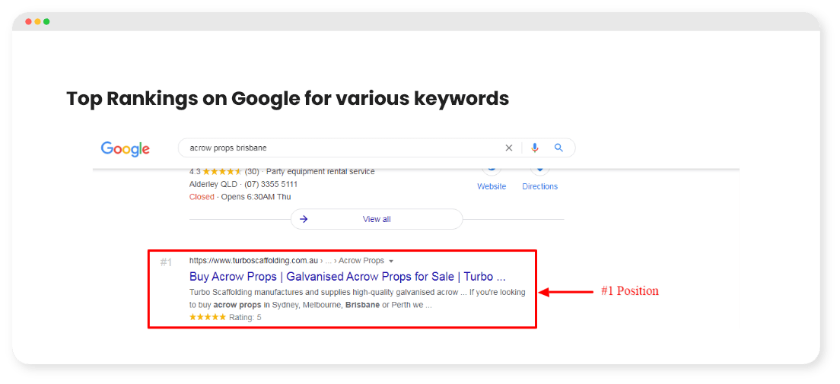Click the Closed Opens 6:30AM Thu hours text

pos(240,196)
